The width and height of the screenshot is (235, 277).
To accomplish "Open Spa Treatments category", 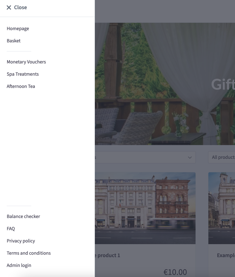I will 23,74.
